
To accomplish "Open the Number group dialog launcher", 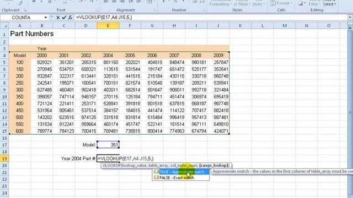I will [204, 10].
